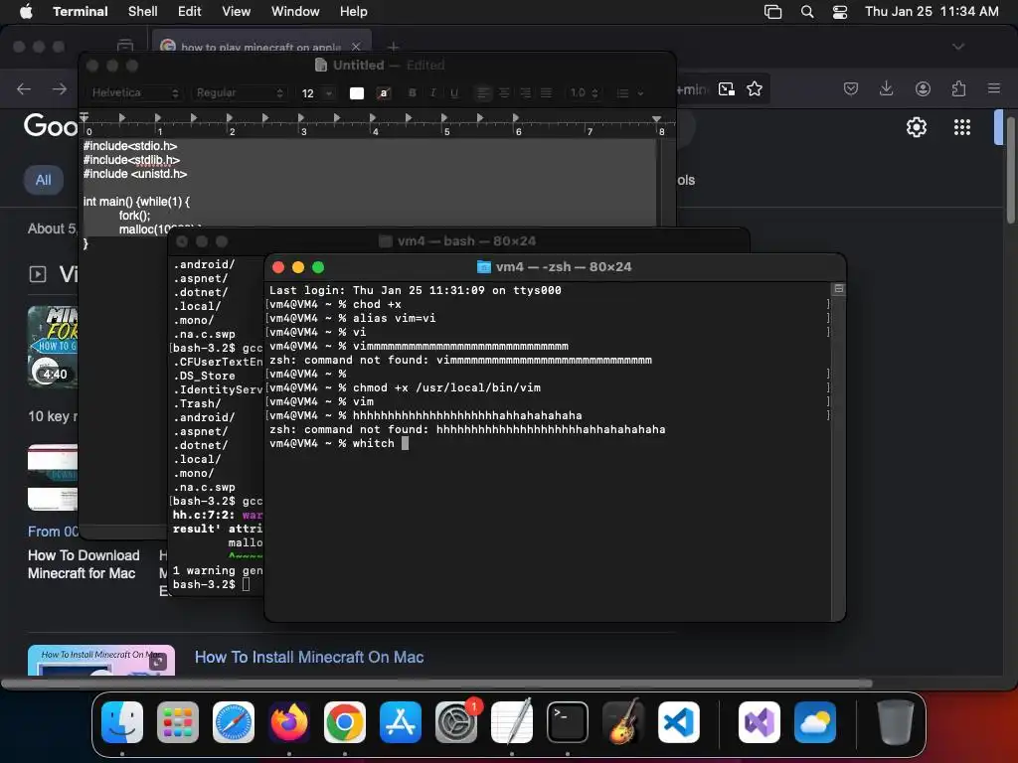The height and width of the screenshot is (763, 1018).
Task: Go back in Firefox
Action: click(x=24, y=88)
